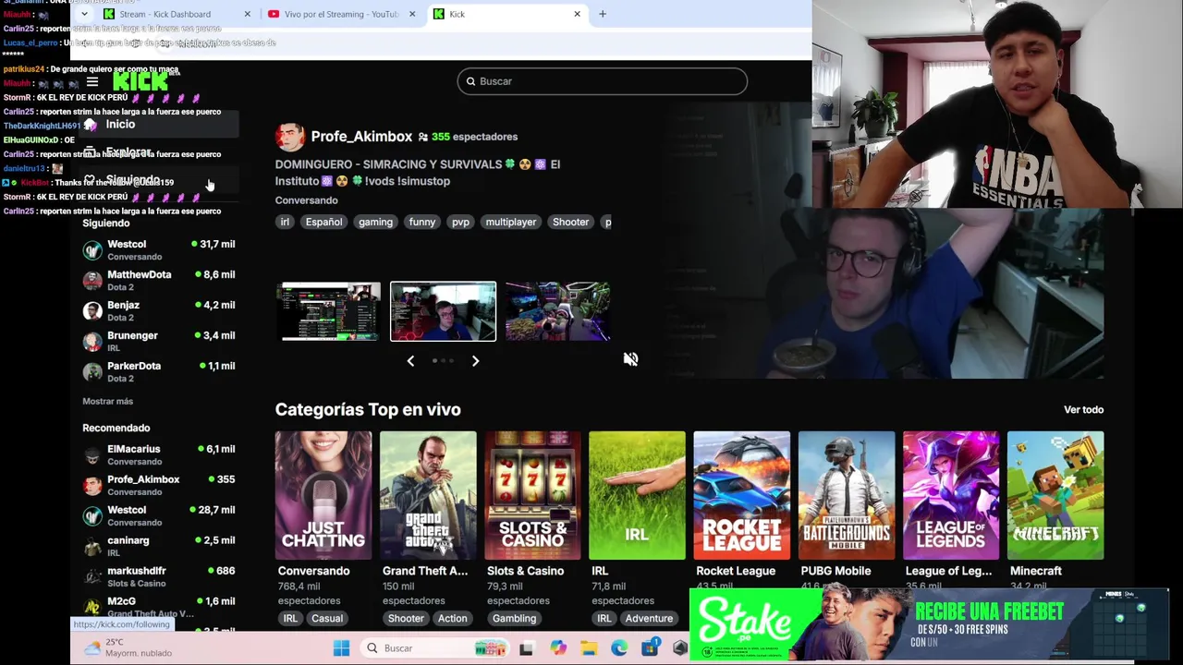This screenshot has height=665, width=1183.
Task: Open Profe_Akimbox avatar in featured stream
Action: point(290,137)
